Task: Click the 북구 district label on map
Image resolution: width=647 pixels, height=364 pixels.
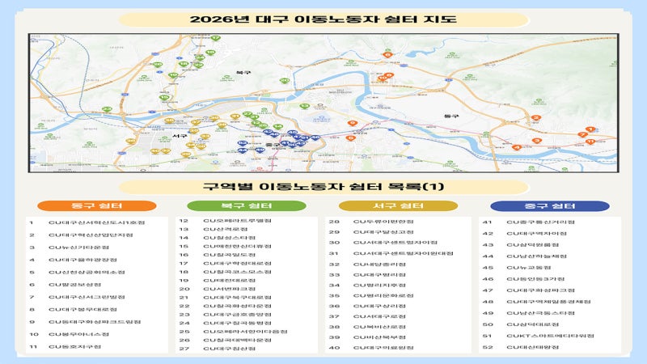Action: pos(244,72)
